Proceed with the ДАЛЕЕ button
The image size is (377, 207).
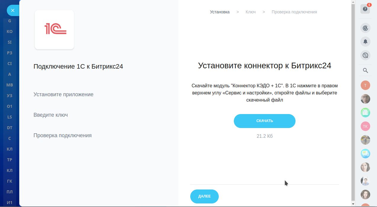(x=205, y=196)
